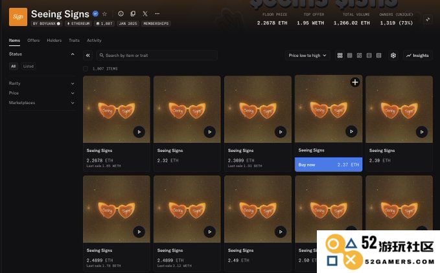Add the 2.37 ETH item via plus icon
Image resolution: width=440 pixels, height=273 pixels.
(355, 82)
